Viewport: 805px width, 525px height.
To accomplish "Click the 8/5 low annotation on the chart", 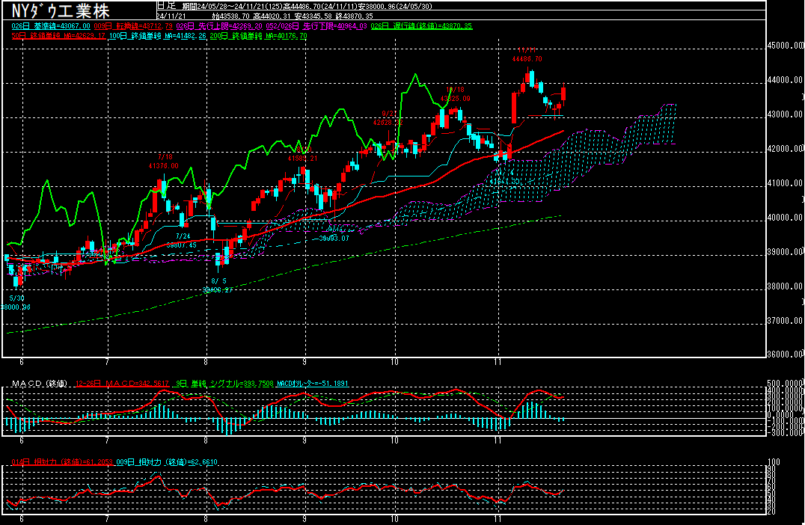I will pos(218,286).
